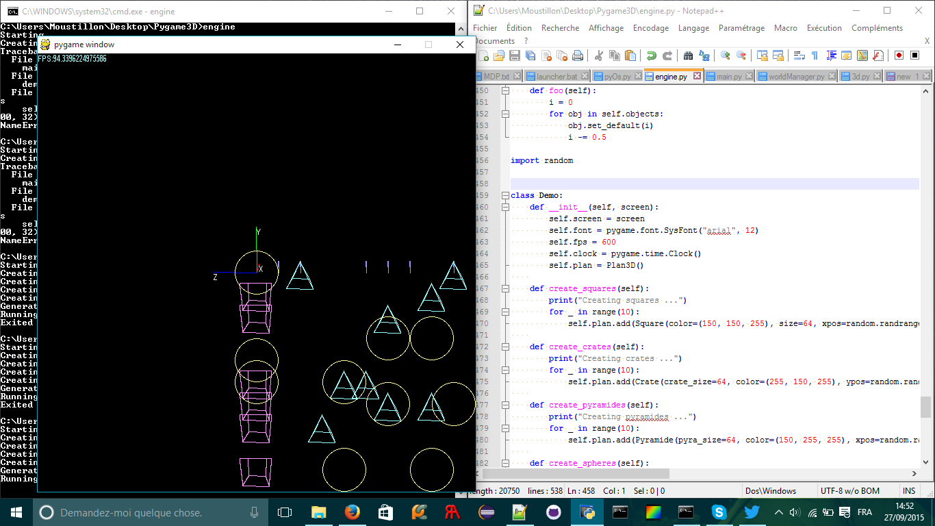
Task: Collapse the class Demo fold marker
Action: coord(505,195)
